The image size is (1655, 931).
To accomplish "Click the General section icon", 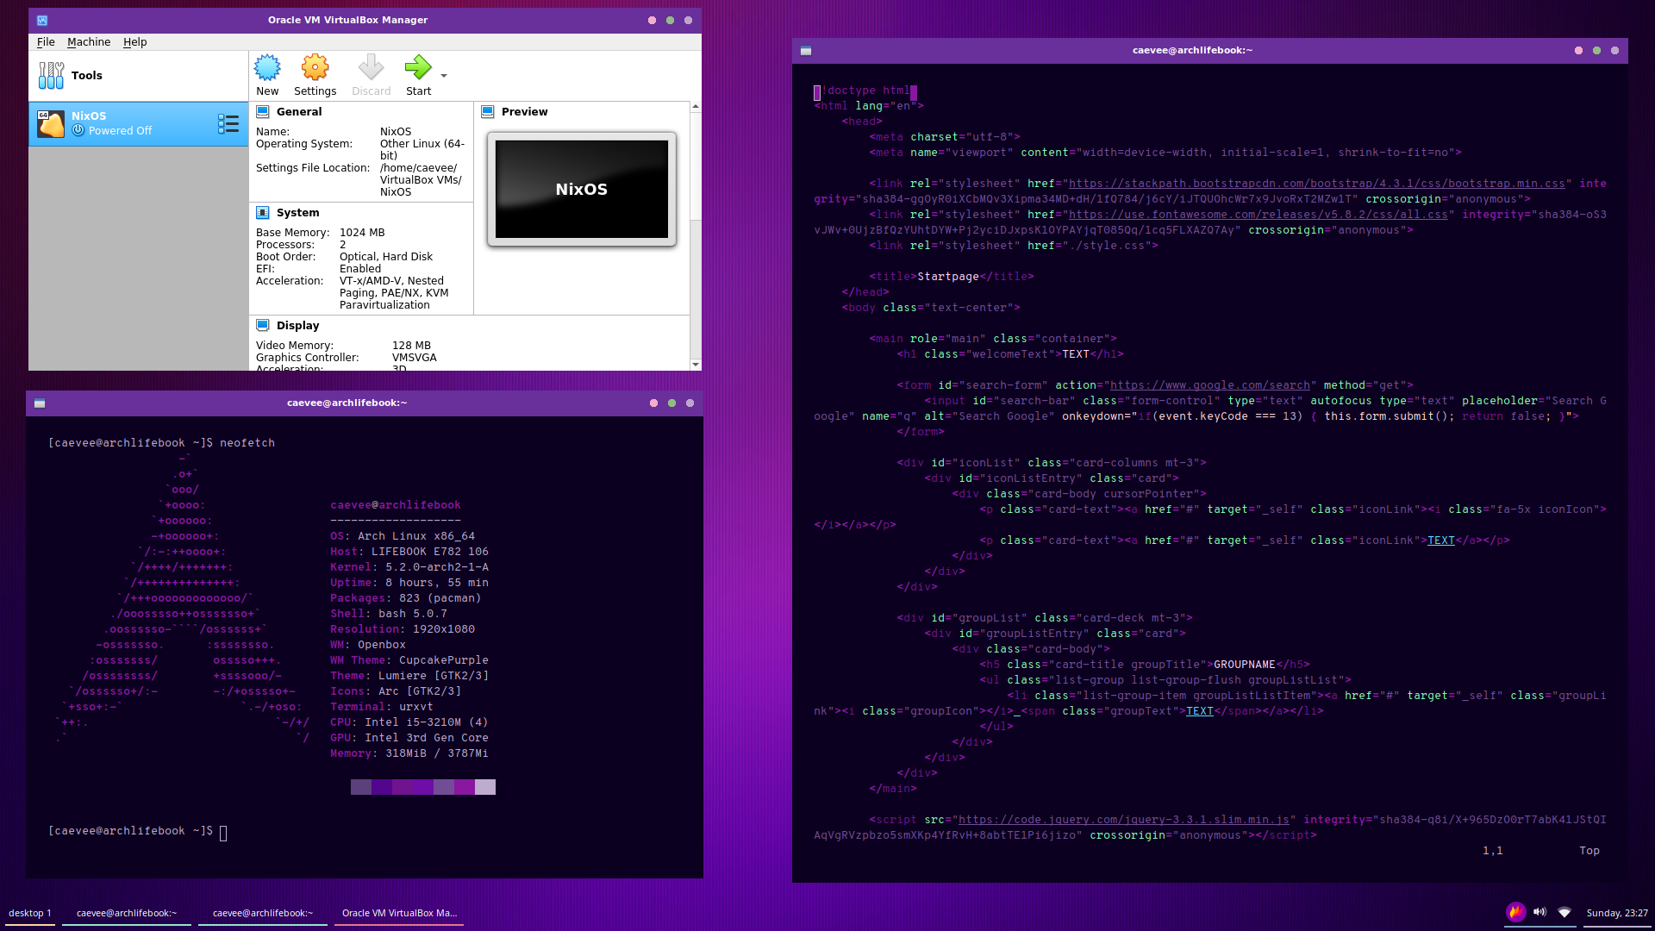I will tap(263, 111).
